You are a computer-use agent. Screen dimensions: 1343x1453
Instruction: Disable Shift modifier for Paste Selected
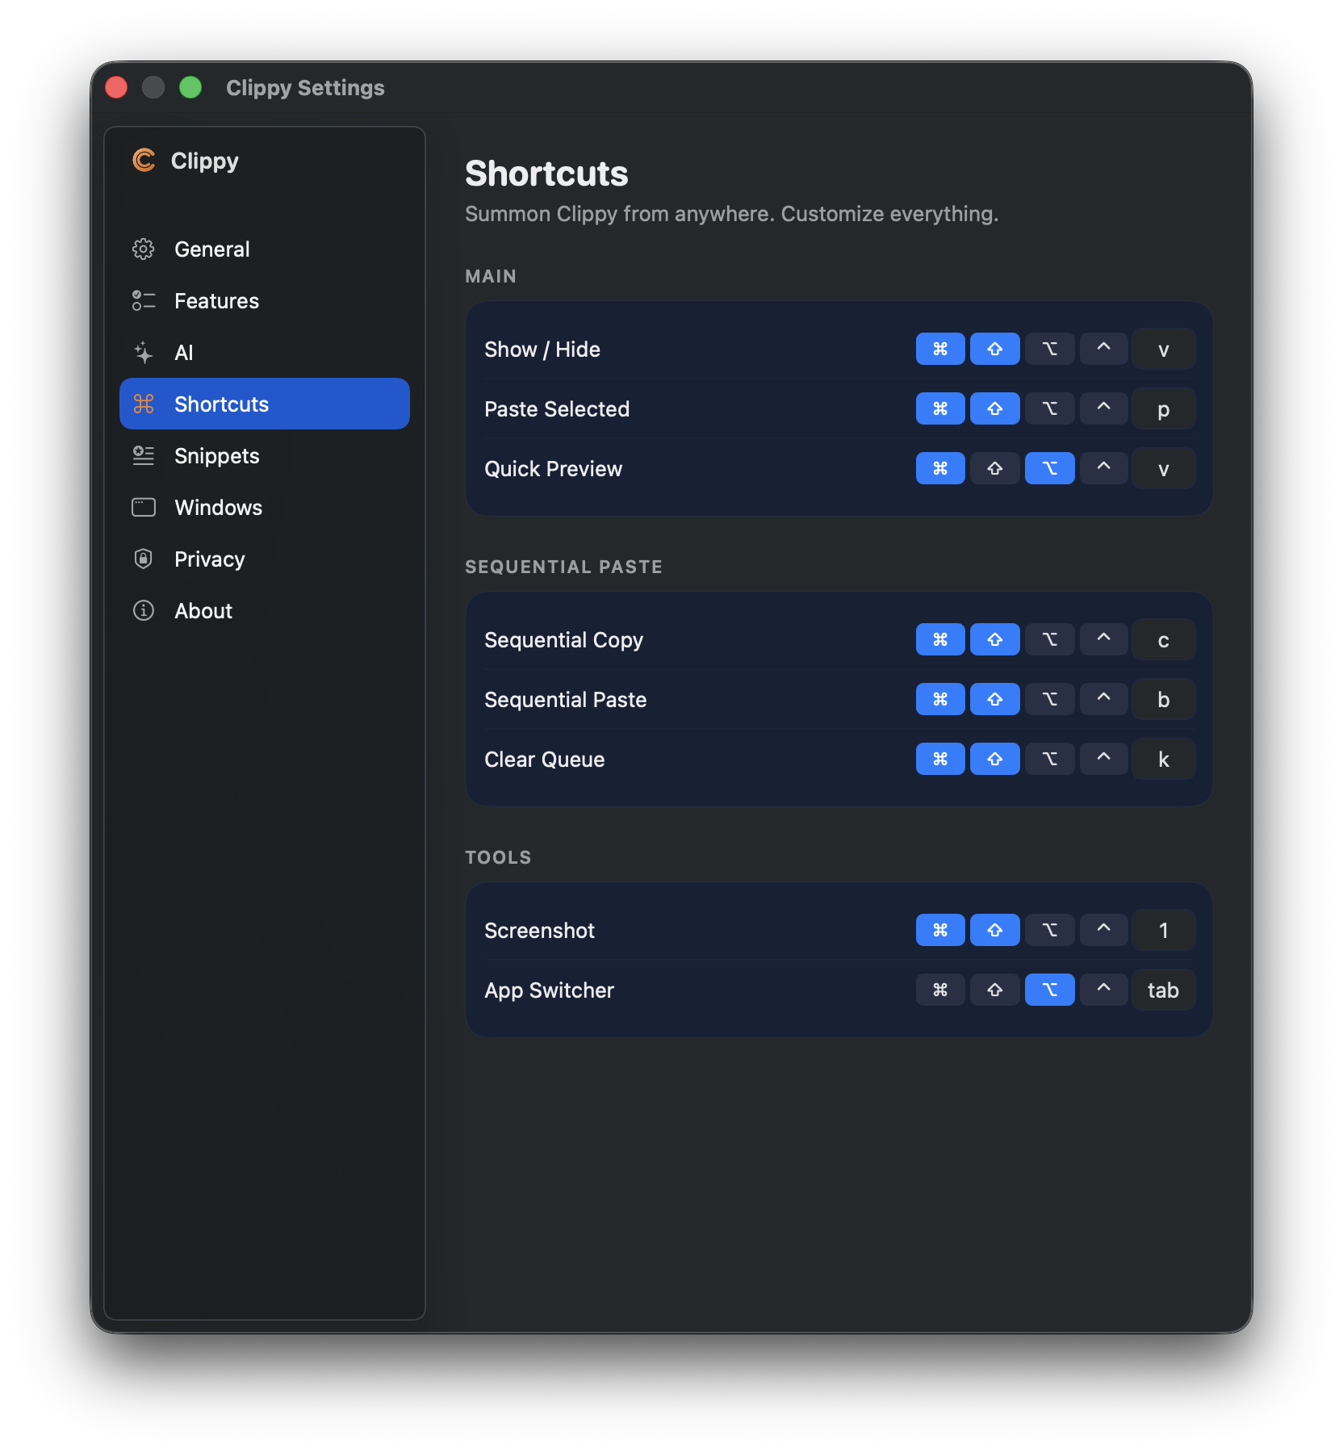tap(995, 409)
